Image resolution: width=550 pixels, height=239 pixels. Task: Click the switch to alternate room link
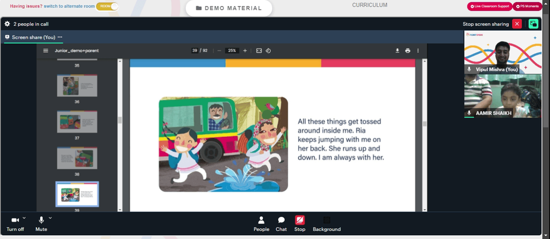pos(69,6)
